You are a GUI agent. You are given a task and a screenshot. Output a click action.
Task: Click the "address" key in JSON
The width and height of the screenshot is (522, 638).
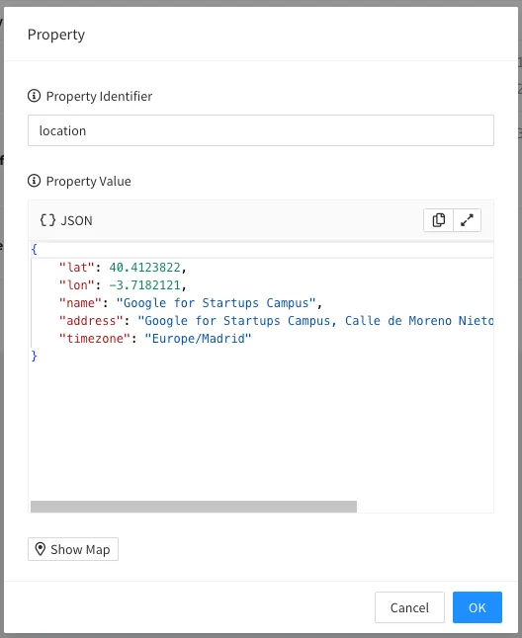(91, 321)
